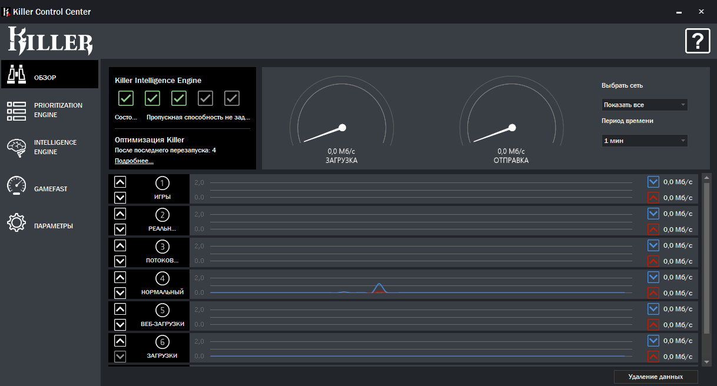The height and width of the screenshot is (386, 717).
Task: Toggle third green Intelligence Engine checkbox
Action: click(x=179, y=98)
